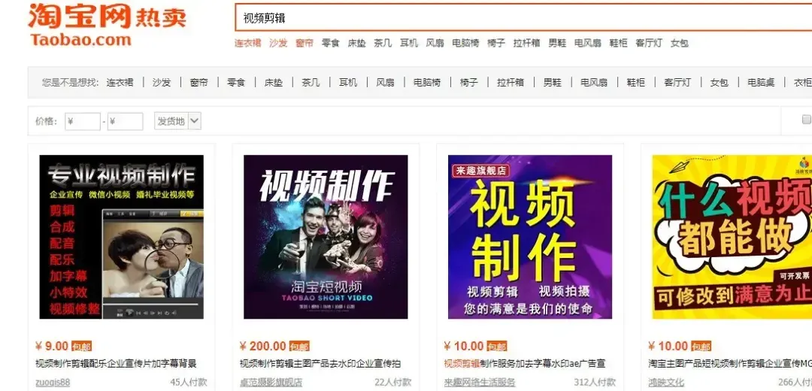Viewport: 812px width, 391px height.
Task: Open the yellow 什么视频都能做 thumbnail
Action: tap(732, 237)
